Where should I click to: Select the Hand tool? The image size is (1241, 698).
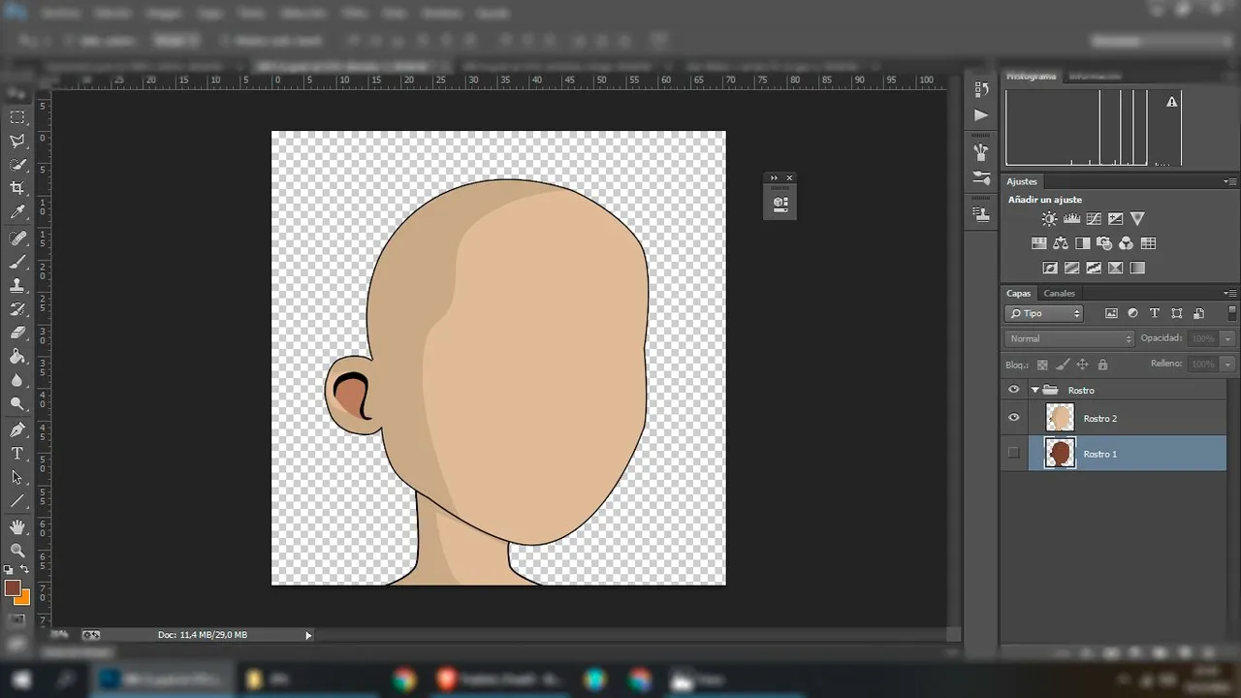[x=17, y=526]
